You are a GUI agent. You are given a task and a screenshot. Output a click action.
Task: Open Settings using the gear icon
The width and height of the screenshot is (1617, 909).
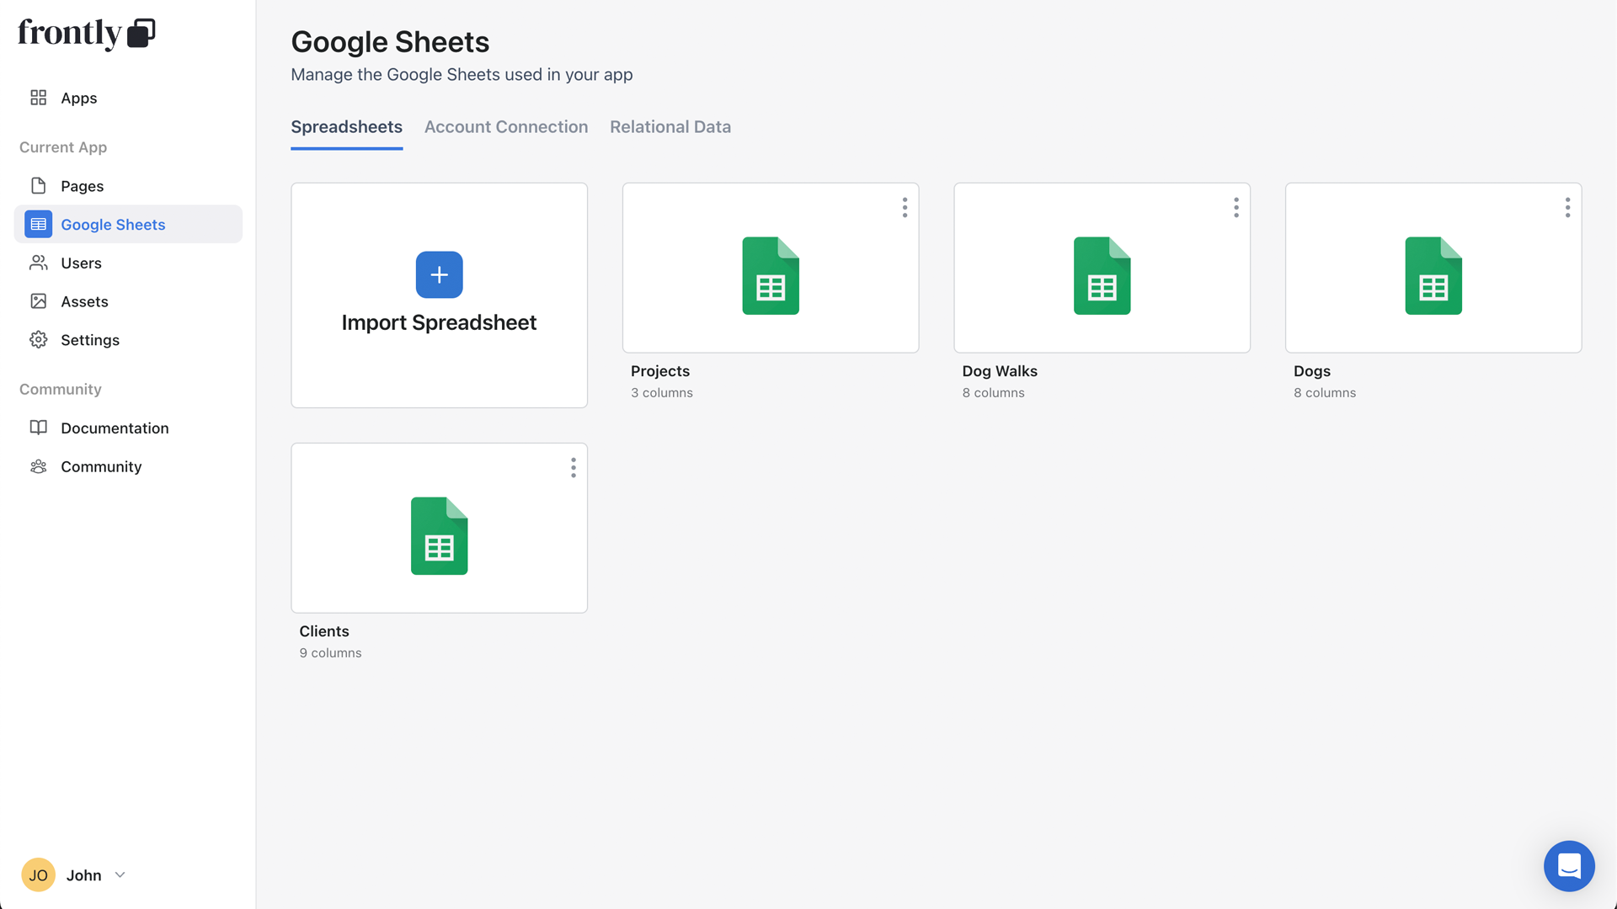(x=38, y=339)
